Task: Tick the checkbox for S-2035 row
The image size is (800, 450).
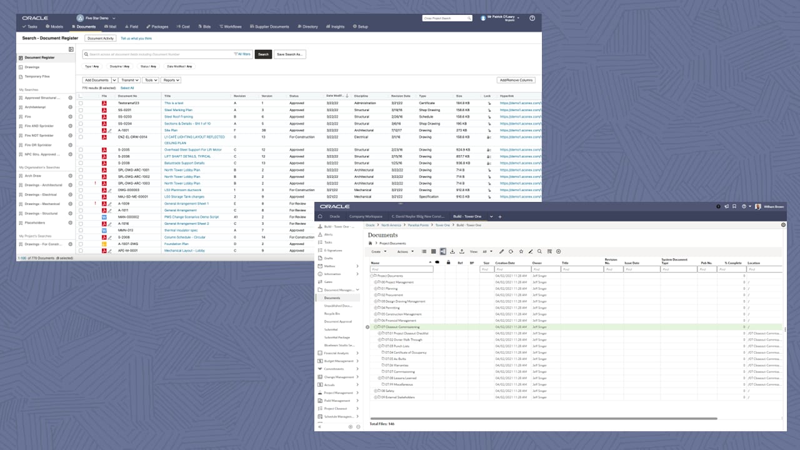Action: click(x=81, y=150)
